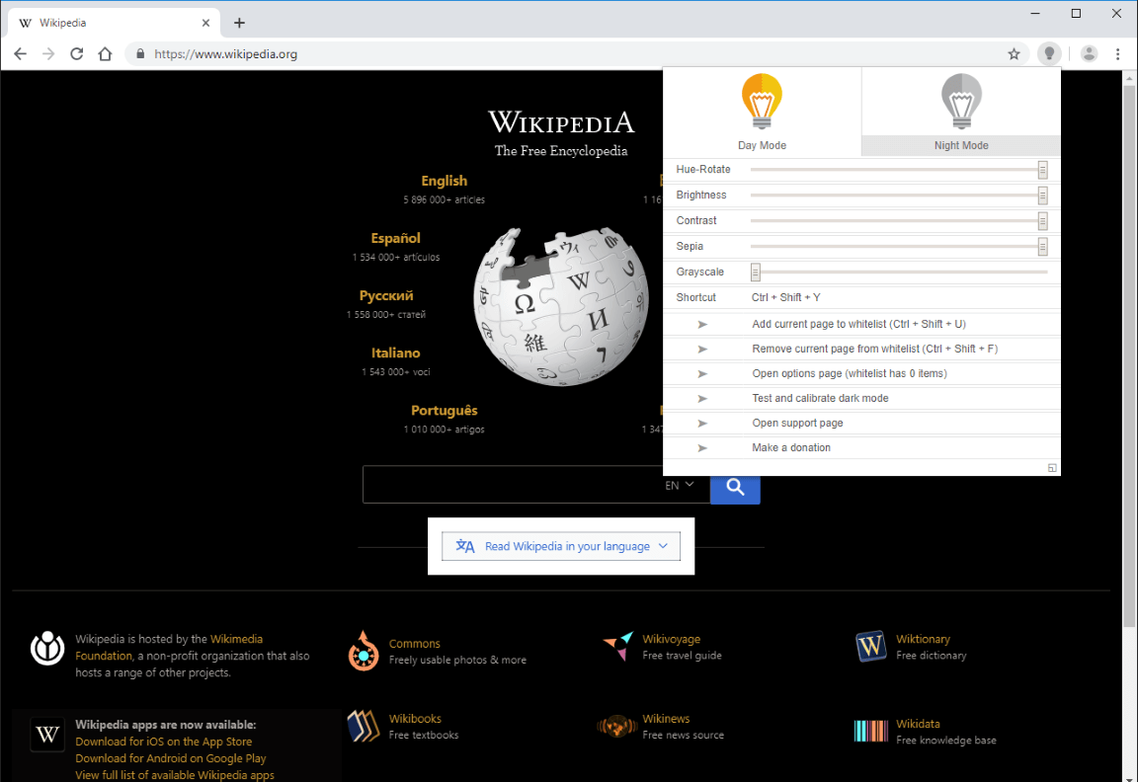Adjust the Grayscale slider handle
The height and width of the screenshot is (782, 1138).
click(x=756, y=273)
